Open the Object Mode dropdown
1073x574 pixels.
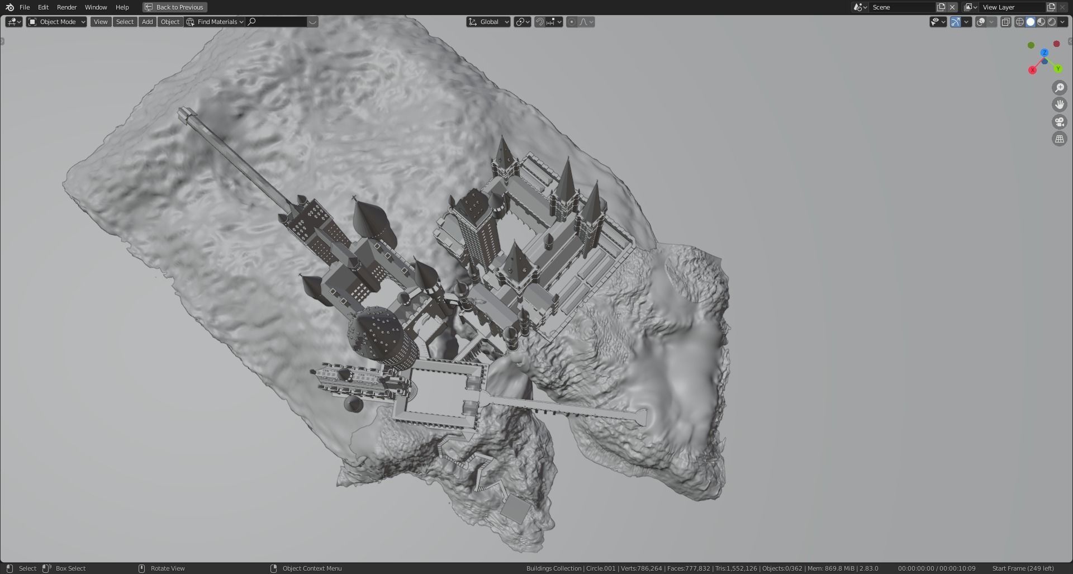pyautogui.click(x=56, y=22)
